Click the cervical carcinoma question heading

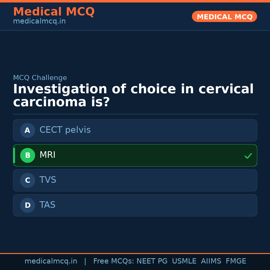(133, 96)
